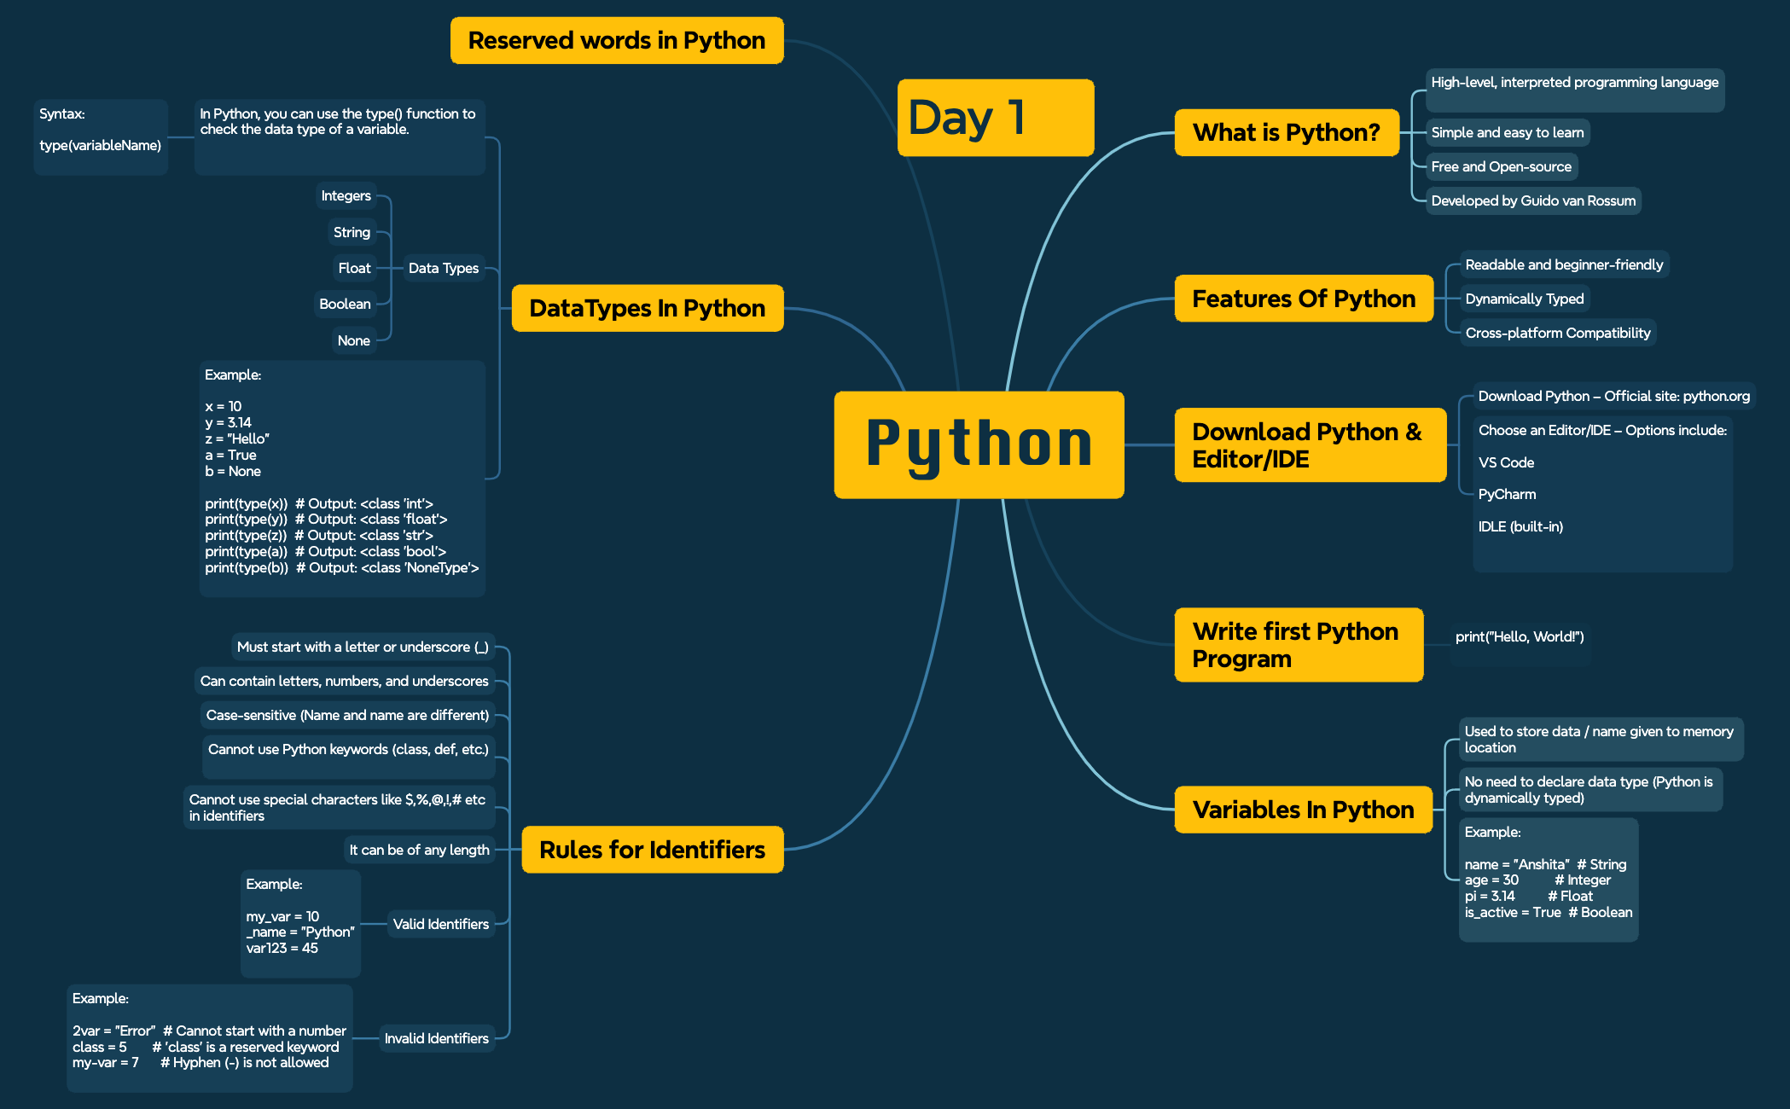
Task: Click the Float node under Data Types
Action: [353, 268]
